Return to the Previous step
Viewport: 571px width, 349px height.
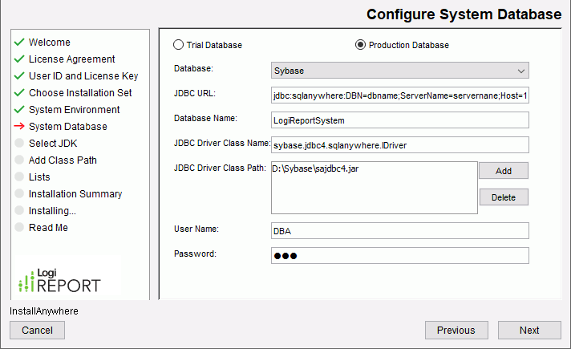[456, 330]
